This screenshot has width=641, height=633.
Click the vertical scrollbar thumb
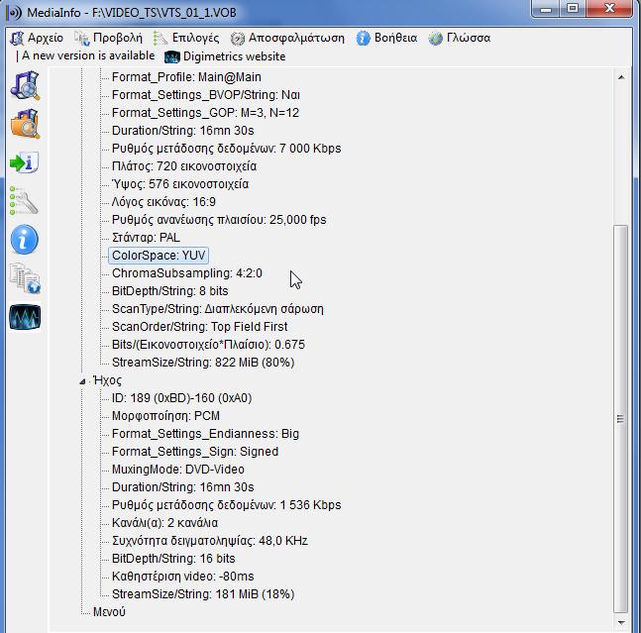coord(621,419)
